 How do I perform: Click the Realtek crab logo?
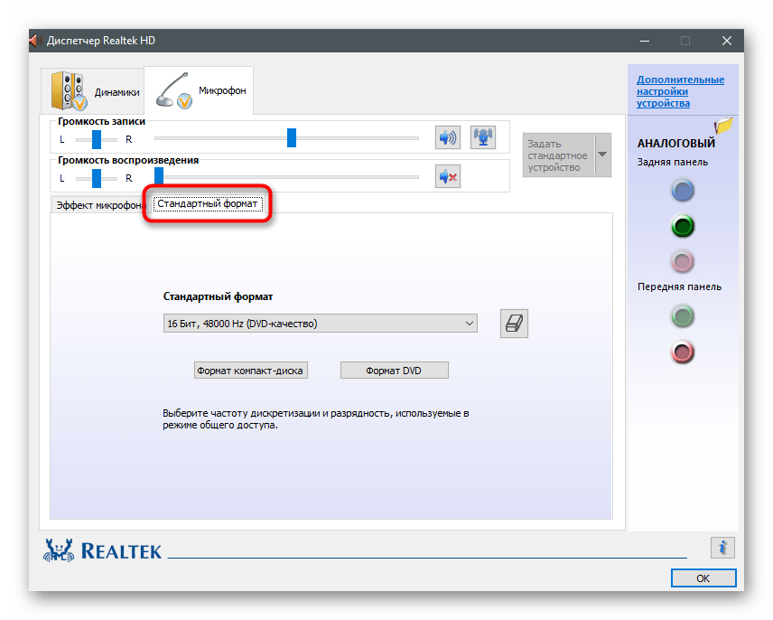(59, 550)
